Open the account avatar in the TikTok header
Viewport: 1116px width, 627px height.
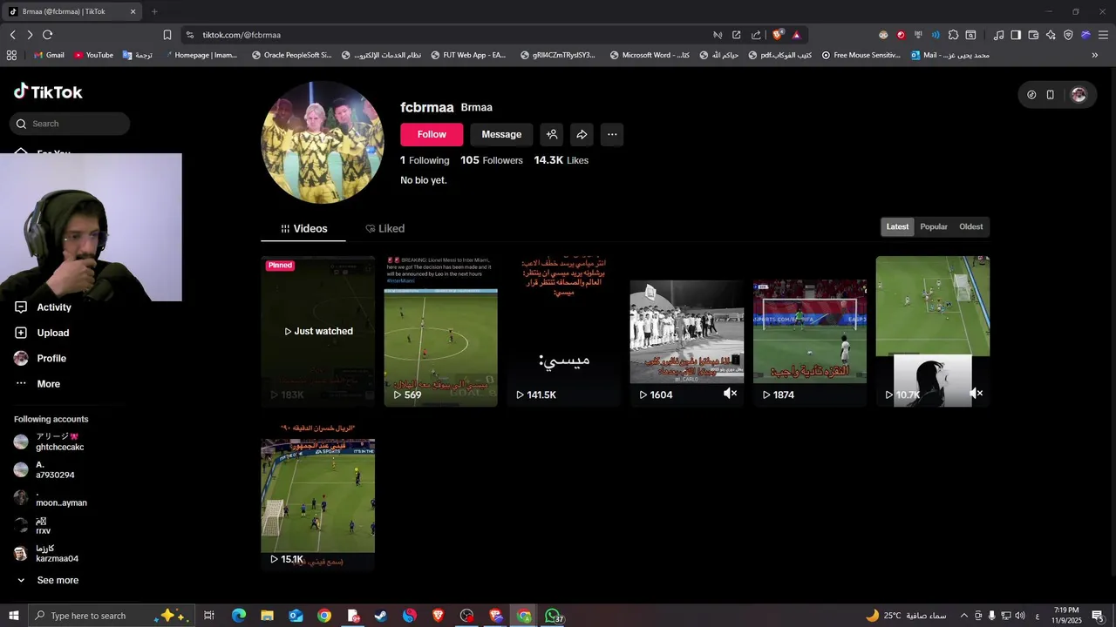[1079, 95]
